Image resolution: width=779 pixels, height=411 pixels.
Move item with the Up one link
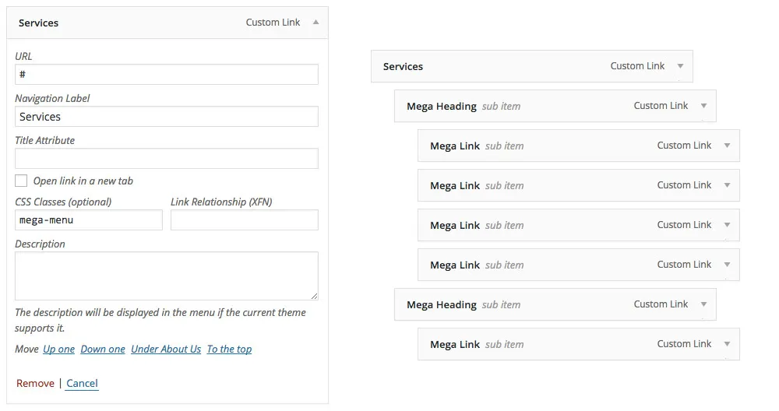(59, 350)
